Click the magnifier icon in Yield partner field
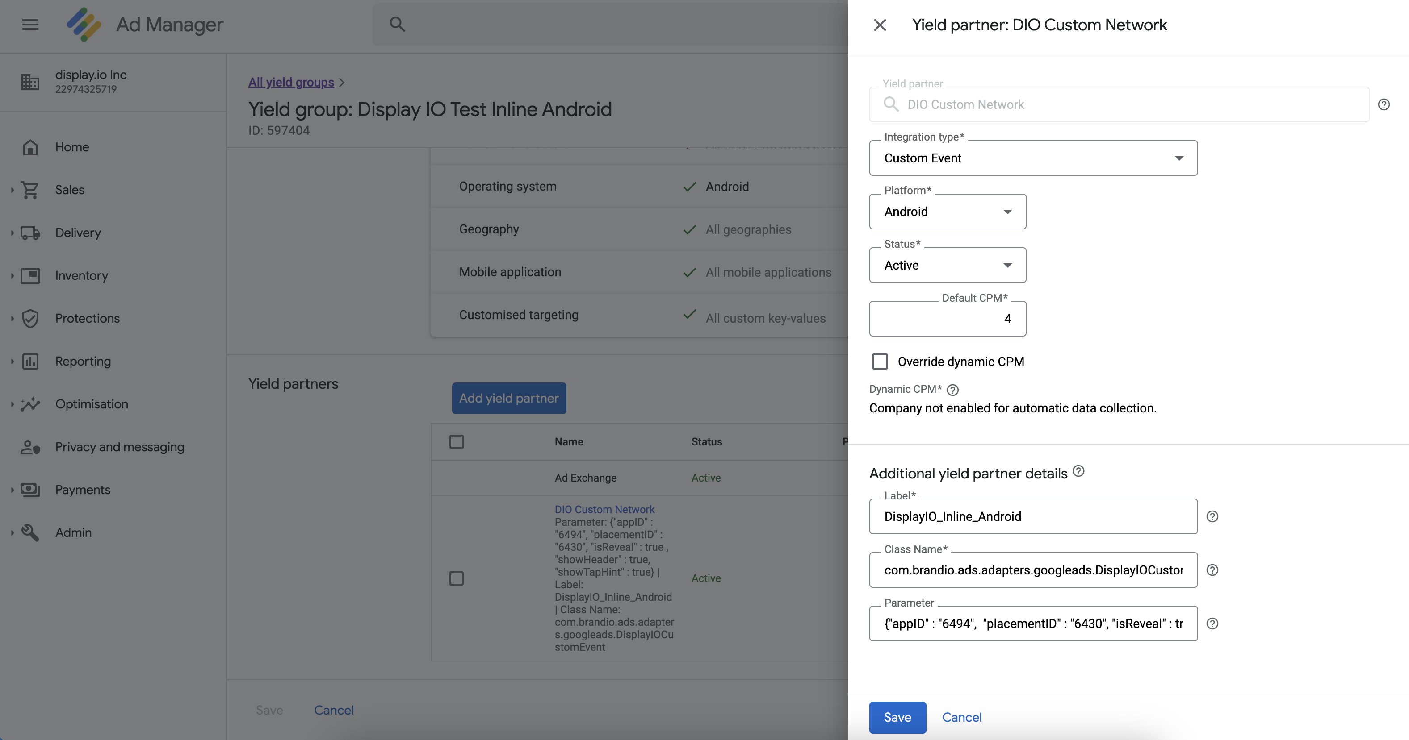Viewport: 1409px width, 740px height. pyautogui.click(x=891, y=104)
